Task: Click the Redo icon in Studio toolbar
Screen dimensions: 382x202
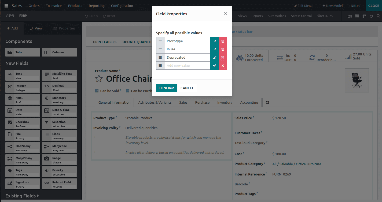Action: tap(109, 16)
